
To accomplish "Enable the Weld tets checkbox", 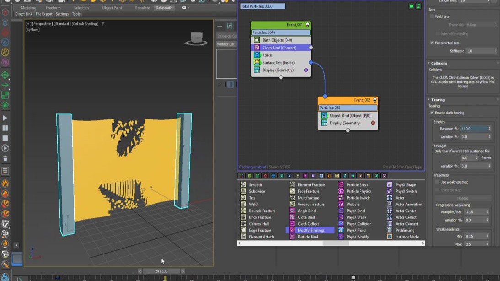I will pyautogui.click(x=432, y=16).
